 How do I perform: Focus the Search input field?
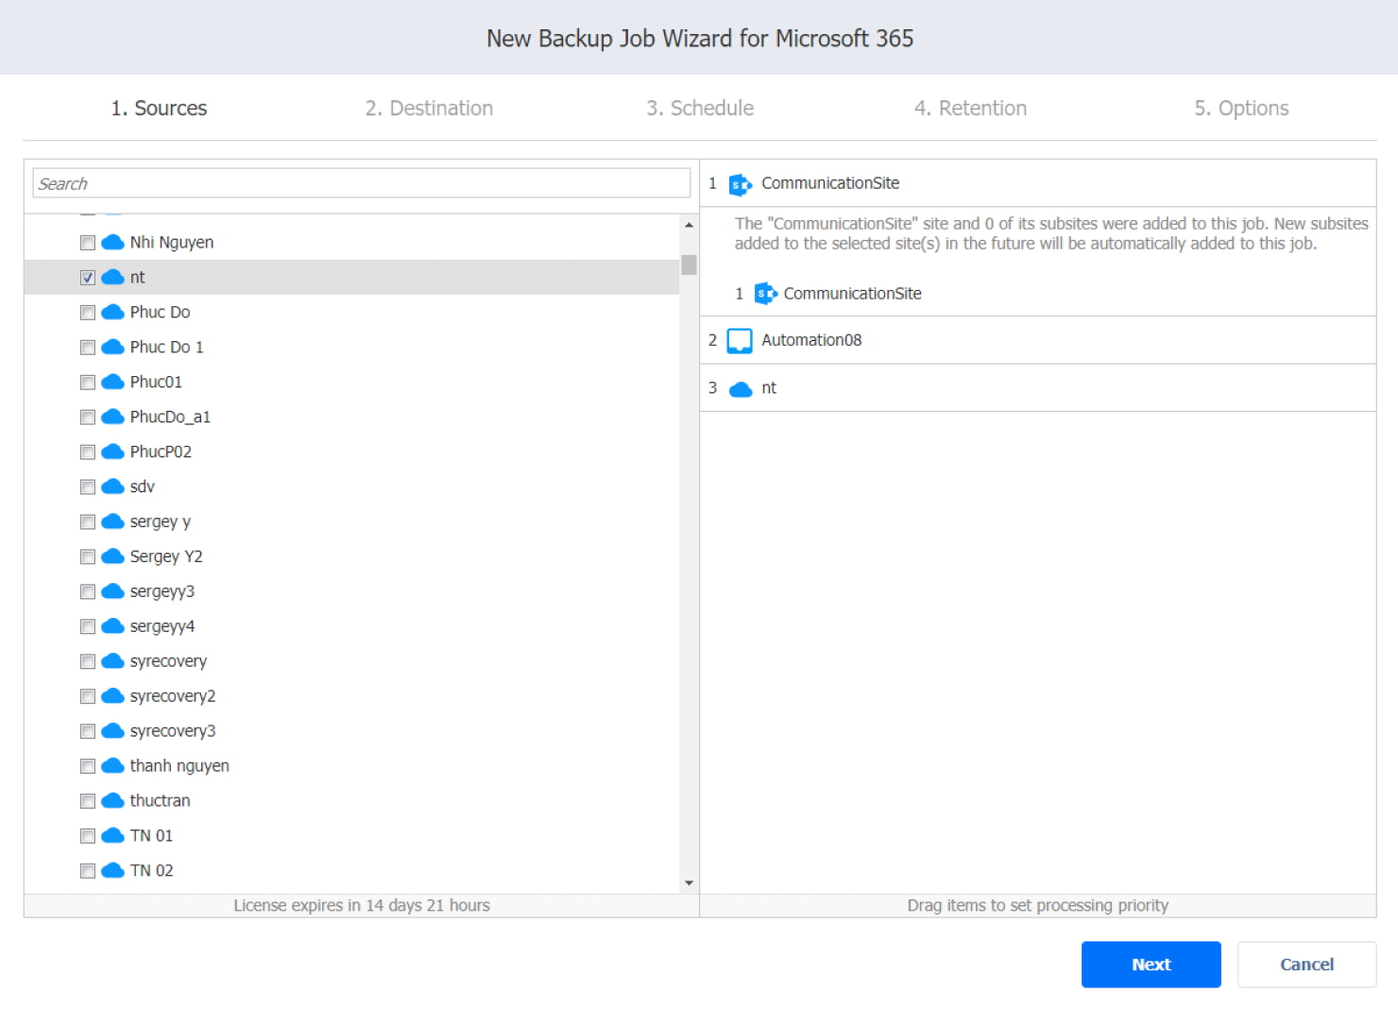361,183
